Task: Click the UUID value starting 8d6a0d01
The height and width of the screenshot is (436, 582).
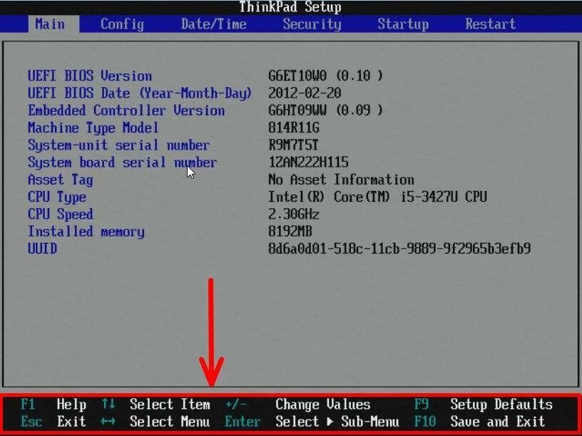Action: pos(399,249)
